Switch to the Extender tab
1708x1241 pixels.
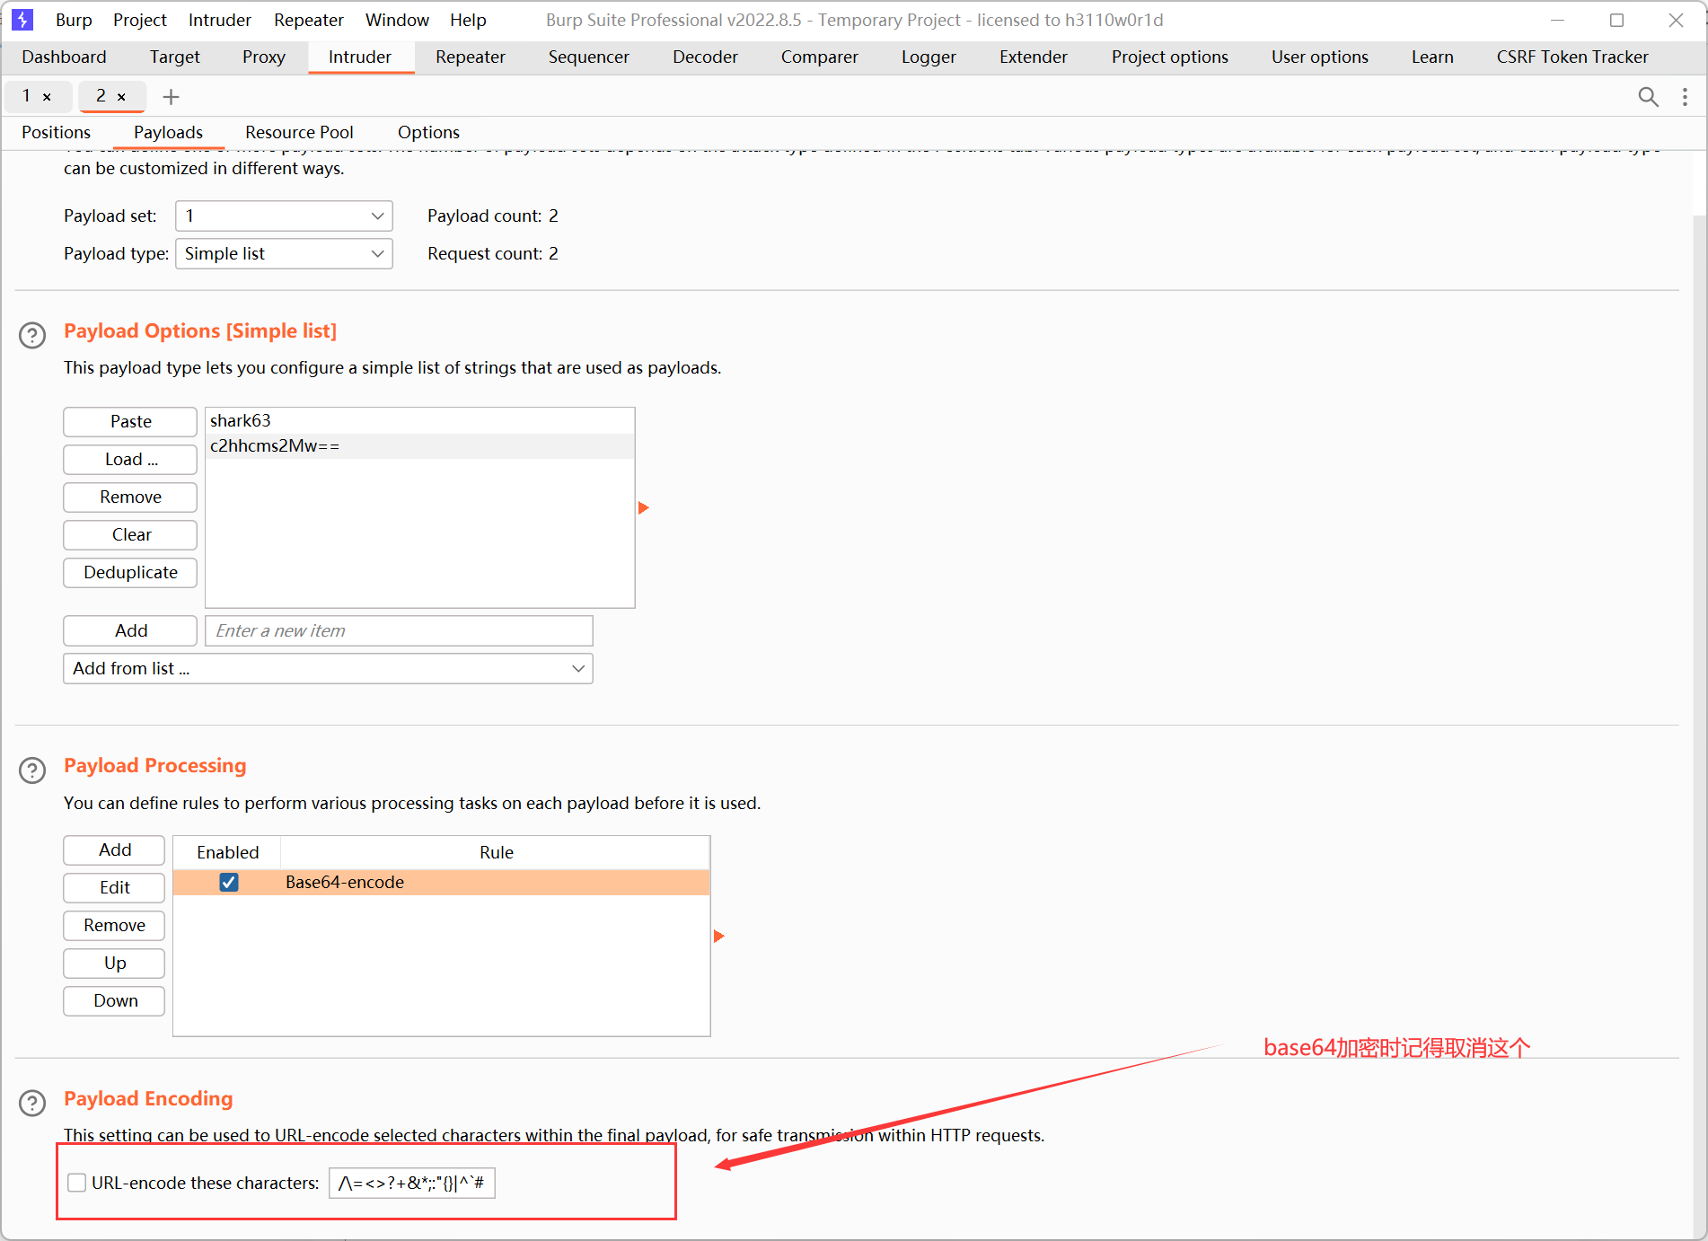click(1034, 57)
